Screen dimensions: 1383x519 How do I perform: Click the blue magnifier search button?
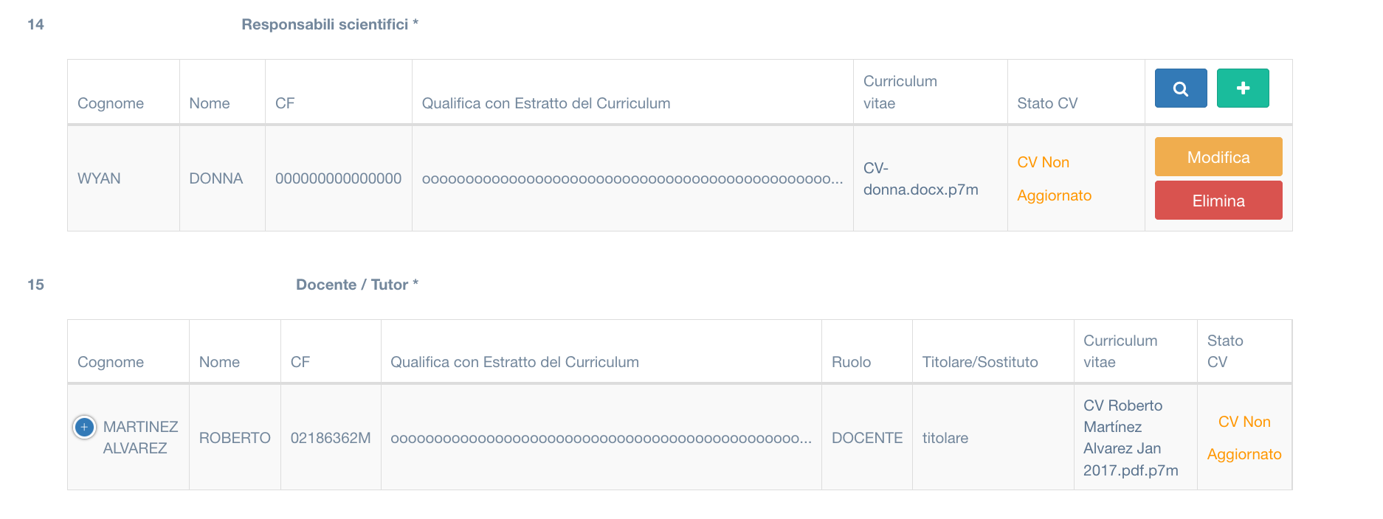(1181, 88)
